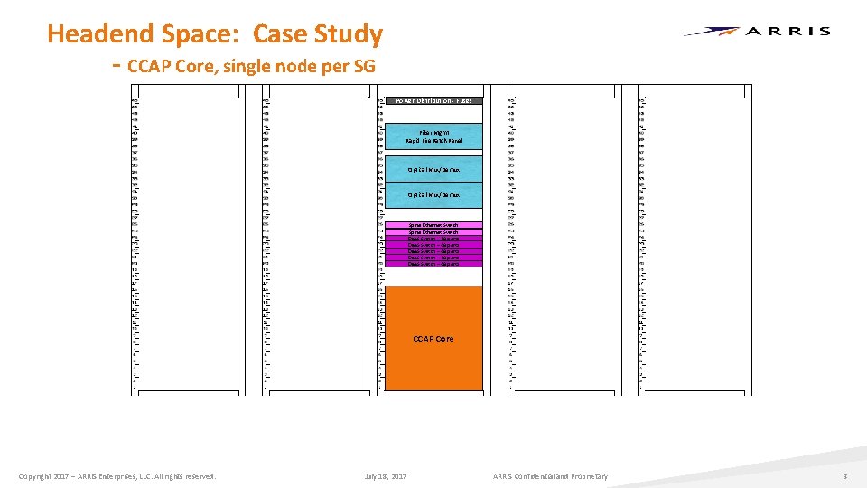Click the 'July 18, 2017' date in footer
The width and height of the screenshot is (867, 488).
[386, 476]
